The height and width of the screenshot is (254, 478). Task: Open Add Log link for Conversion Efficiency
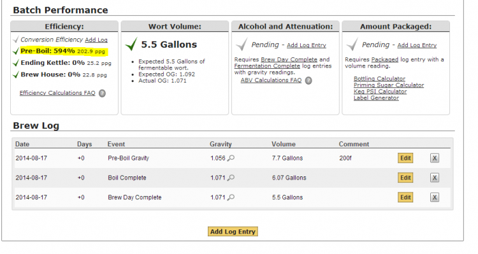[96, 40]
